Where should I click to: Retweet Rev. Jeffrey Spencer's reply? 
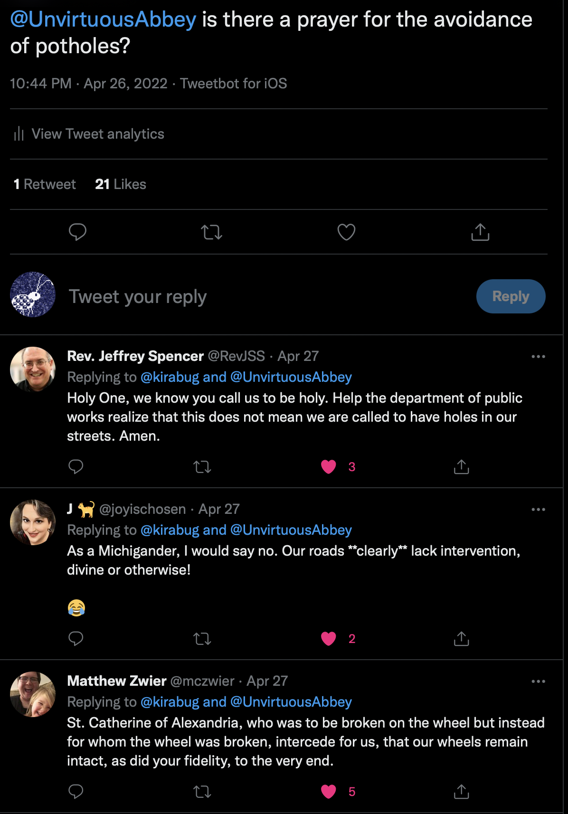tap(202, 467)
